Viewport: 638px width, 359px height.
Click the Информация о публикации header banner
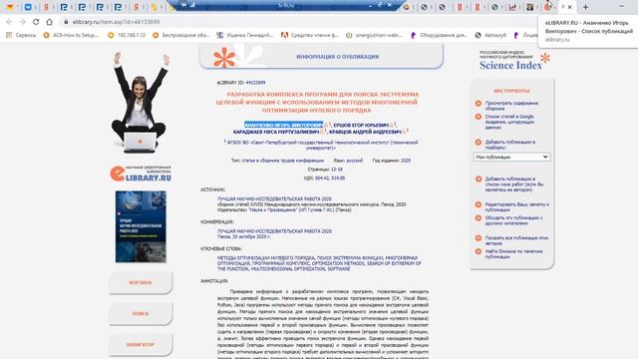point(321,57)
